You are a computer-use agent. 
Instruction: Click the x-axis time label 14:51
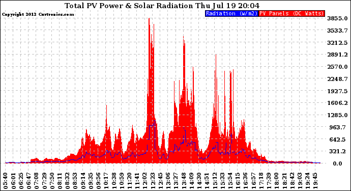click(x=207, y=181)
